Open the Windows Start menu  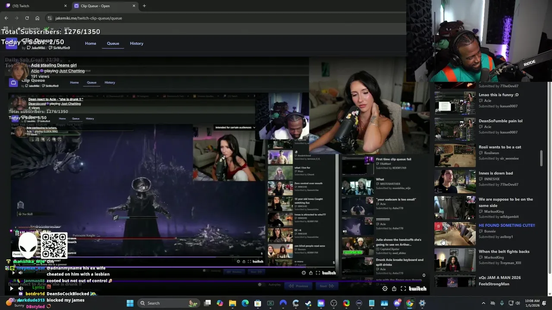[130, 303]
